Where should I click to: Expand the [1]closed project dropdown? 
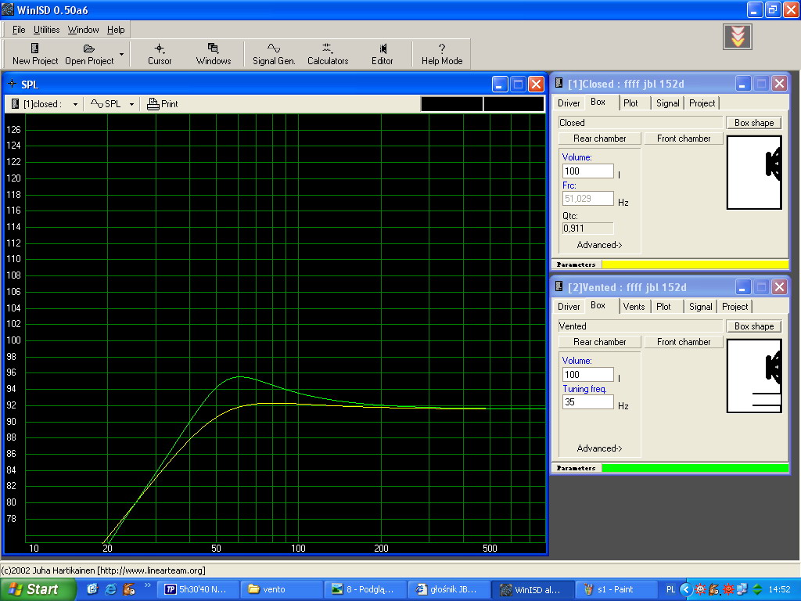75,104
